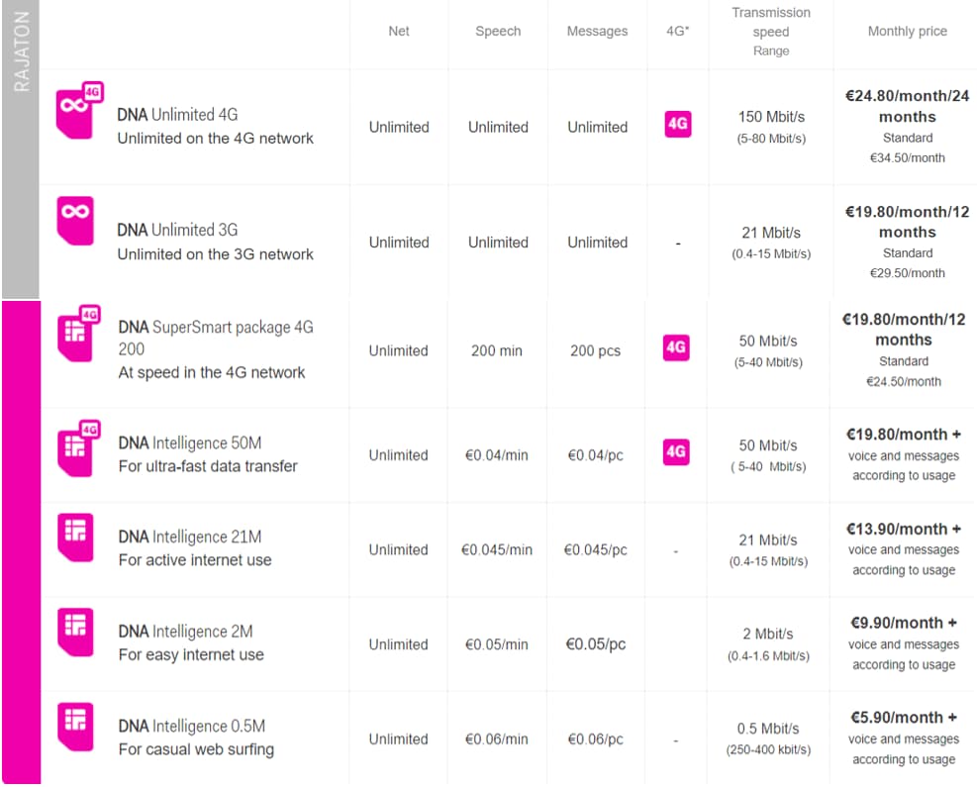Click the Net column header
The height and width of the screenshot is (787, 977).
399,31
